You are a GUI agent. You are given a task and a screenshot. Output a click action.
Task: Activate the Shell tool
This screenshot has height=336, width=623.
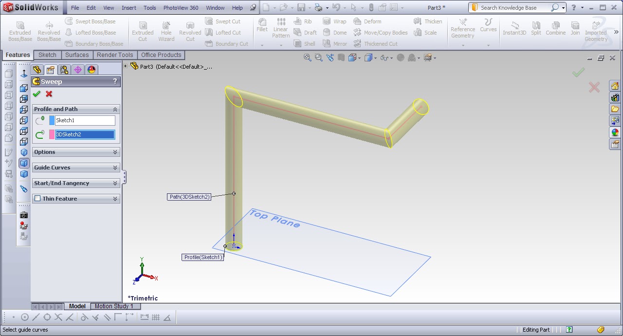tap(304, 43)
